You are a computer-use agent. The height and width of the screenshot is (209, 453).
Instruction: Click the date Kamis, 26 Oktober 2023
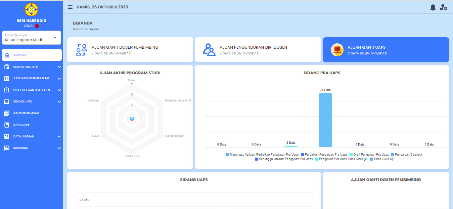pyautogui.click(x=102, y=7)
